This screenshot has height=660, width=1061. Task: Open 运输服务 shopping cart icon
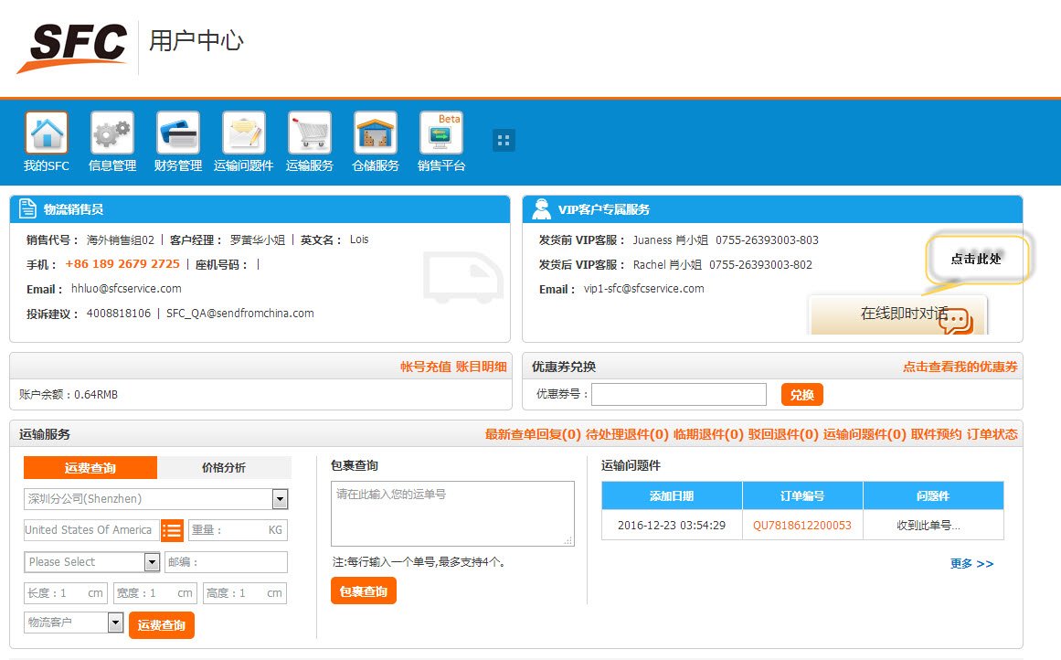[310, 133]
